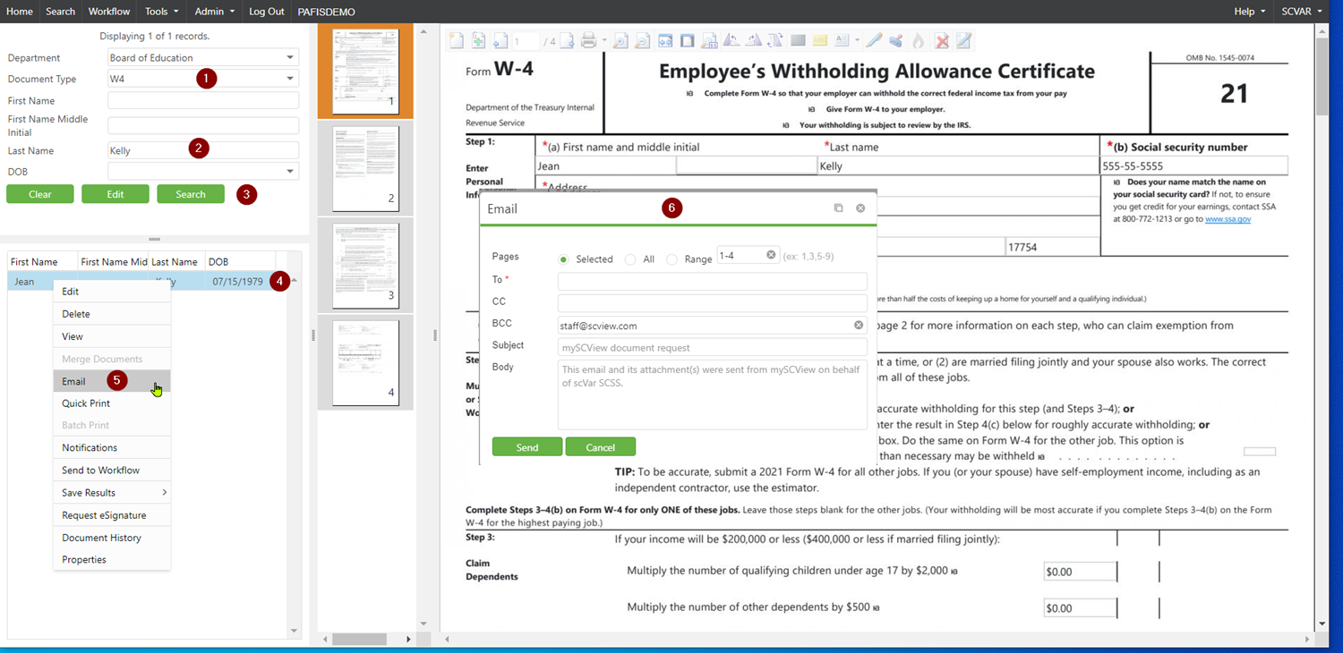
Task: Click the printer icon in viewer toolbar
Action: point(588,41)
